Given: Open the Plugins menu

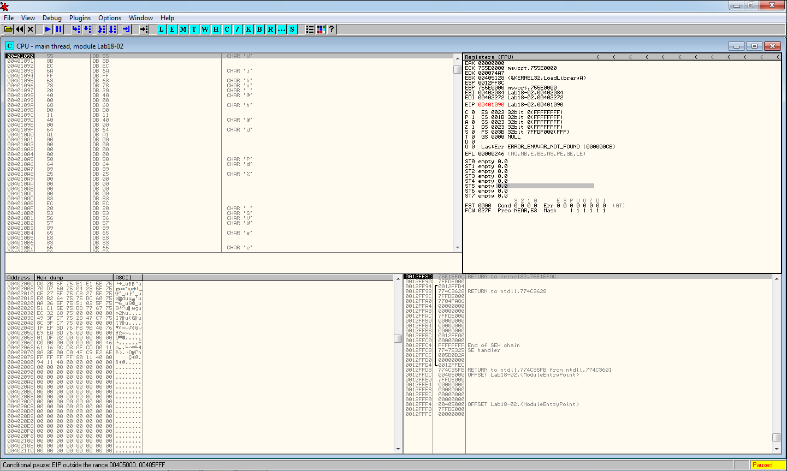Looking at the screenshot, I should tap(80, 18).
